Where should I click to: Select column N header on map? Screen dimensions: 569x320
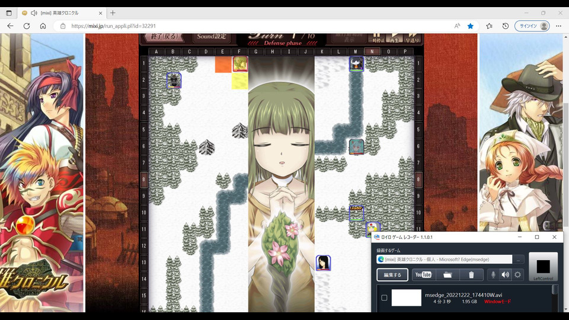point(372,52)
